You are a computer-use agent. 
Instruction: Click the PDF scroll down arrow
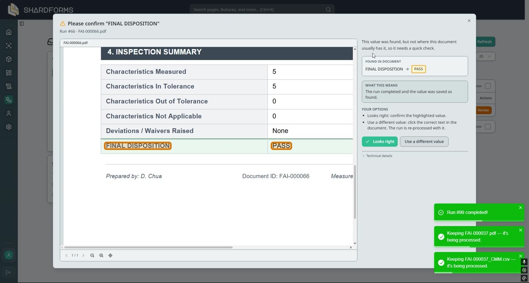[355, 243]
